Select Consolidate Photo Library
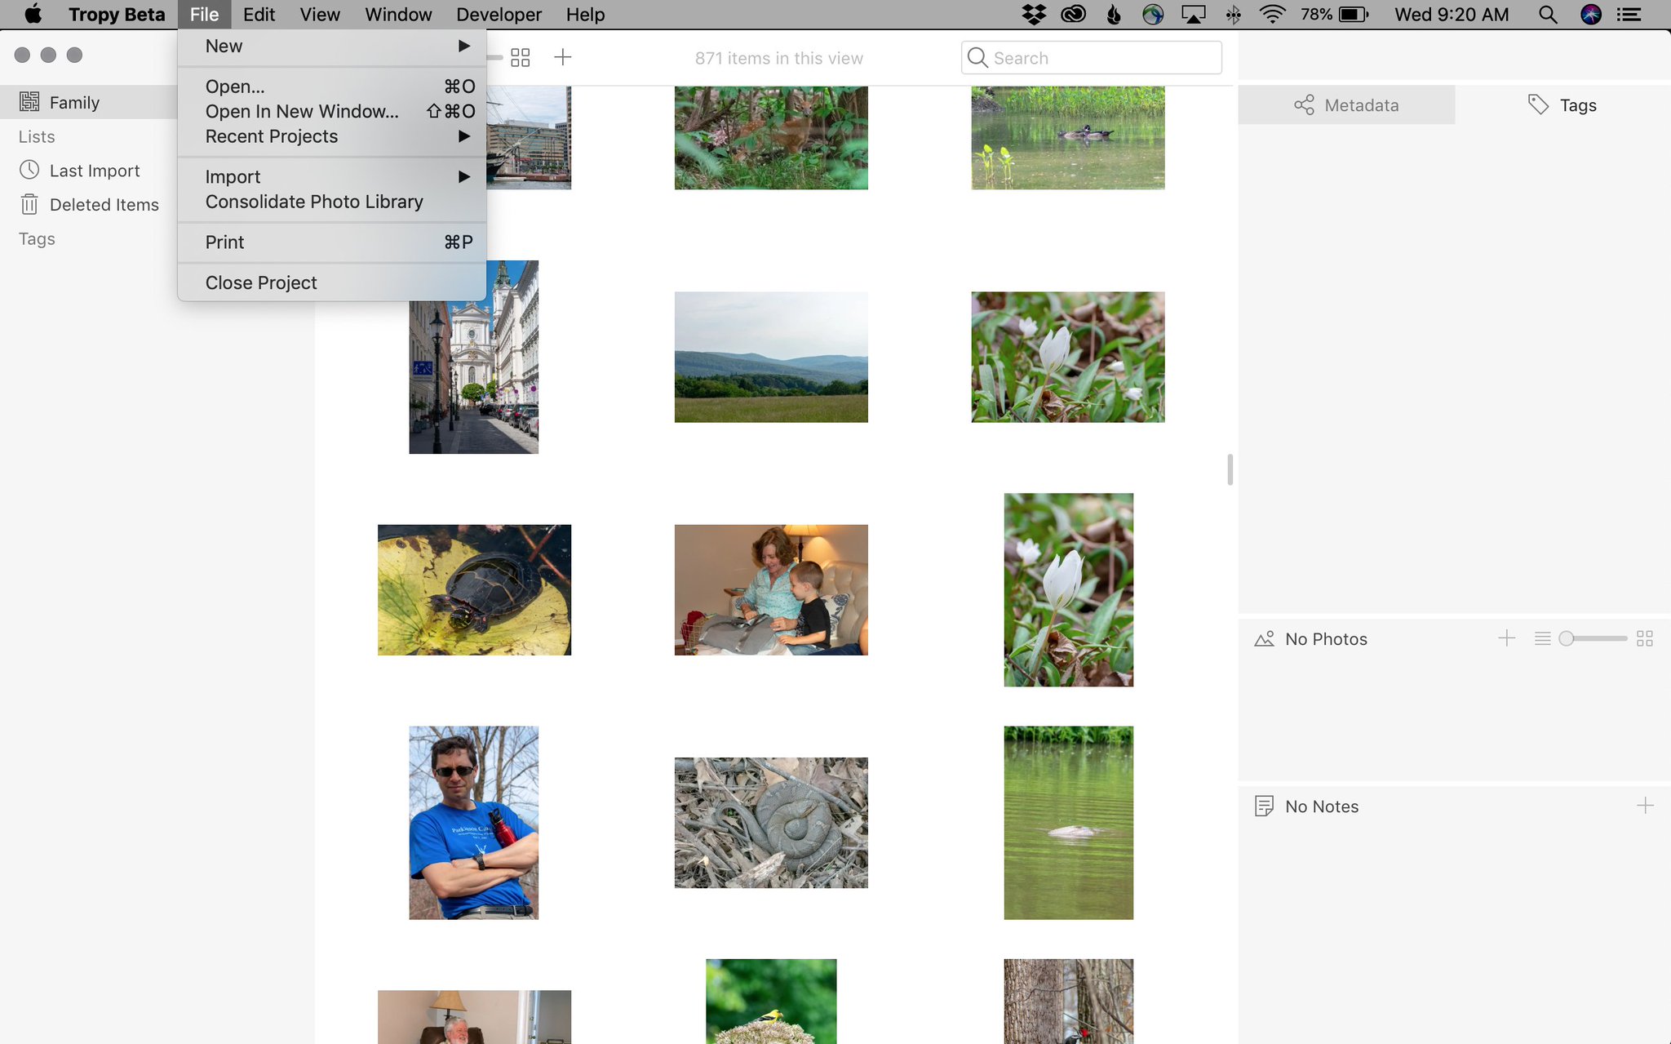 point(332,202)
